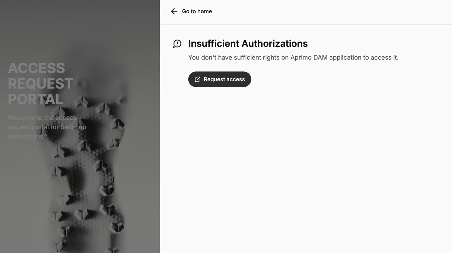Click the "Welcome to the access" text line
The height and width of the screenshot is (253, 452).
[42, 118]
